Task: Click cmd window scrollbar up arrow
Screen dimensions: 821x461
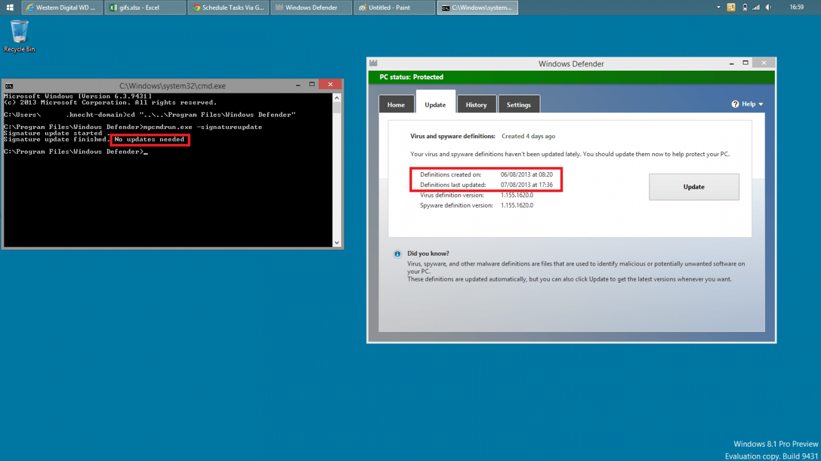Action: [337, 97]
